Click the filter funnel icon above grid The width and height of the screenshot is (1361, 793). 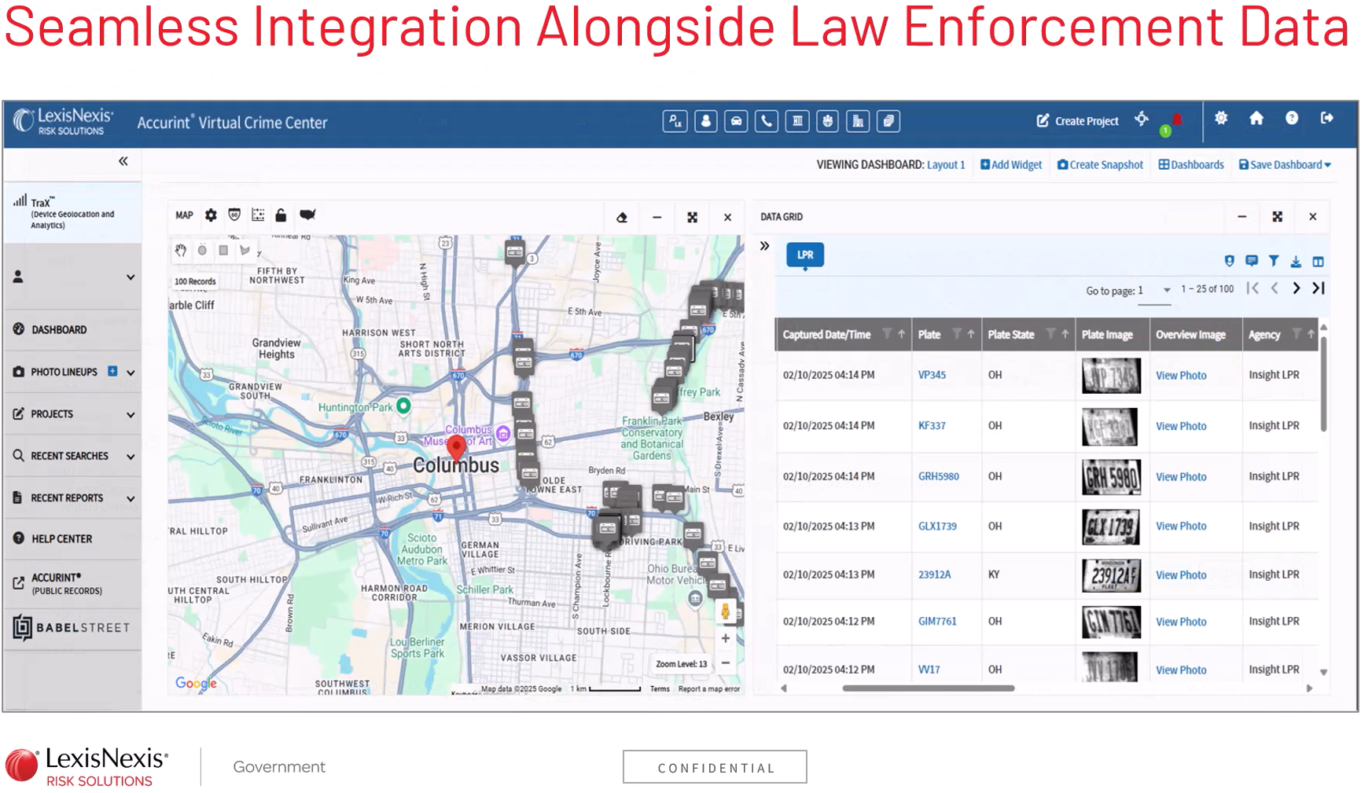point(1274,261)
